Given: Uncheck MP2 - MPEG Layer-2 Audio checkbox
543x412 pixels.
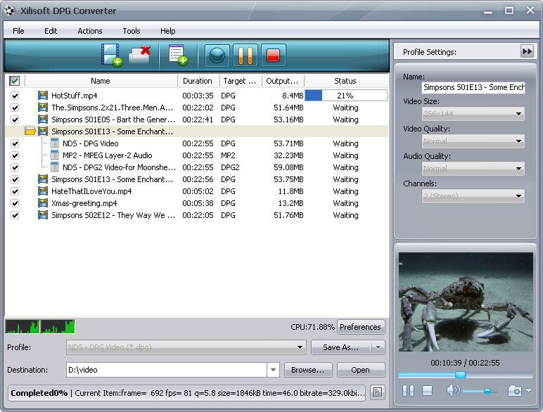Looking at the screenshot, I should 15,155.
